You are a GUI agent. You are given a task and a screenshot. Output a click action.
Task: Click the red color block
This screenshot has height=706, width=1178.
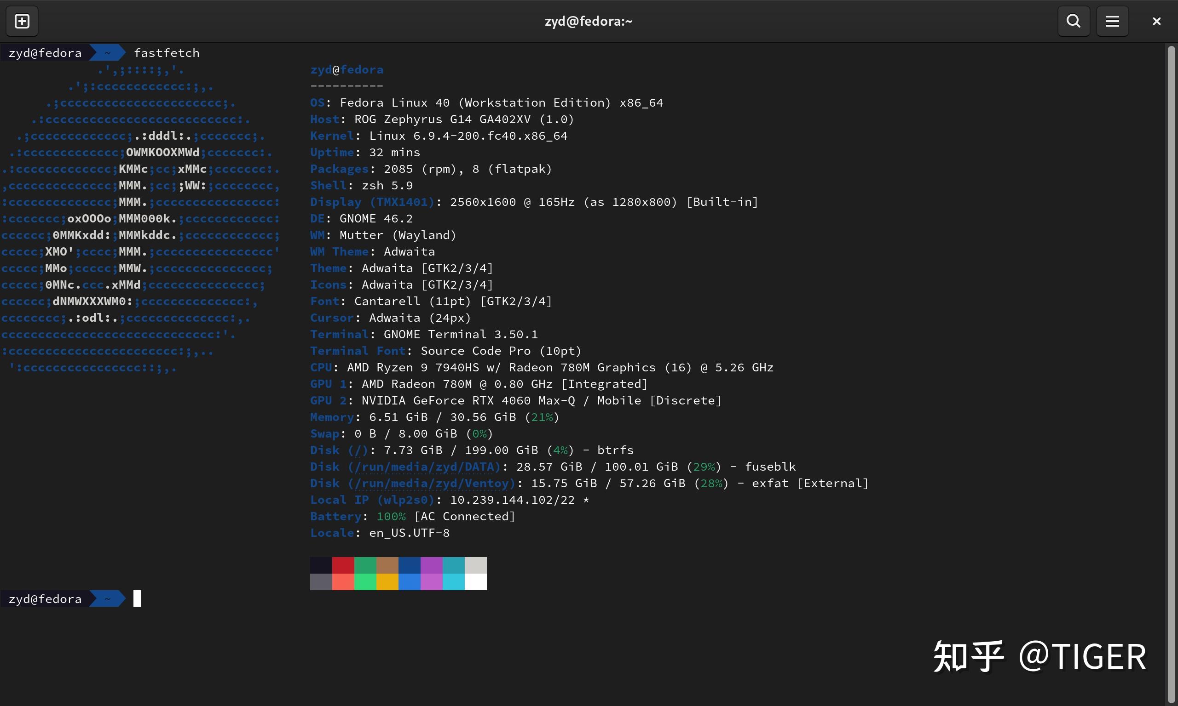point(343,565)
